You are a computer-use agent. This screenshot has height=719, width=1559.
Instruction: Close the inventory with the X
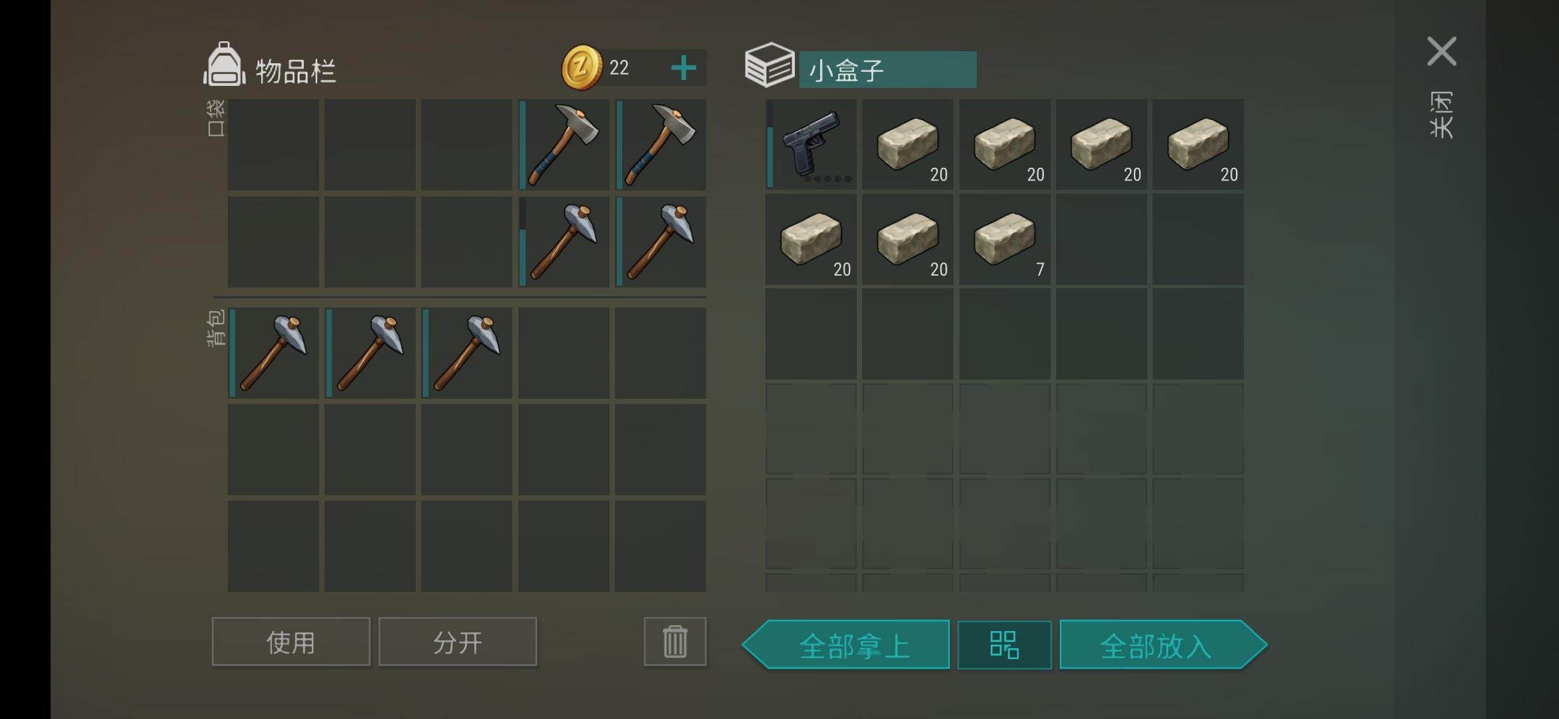coord(1442,51)
